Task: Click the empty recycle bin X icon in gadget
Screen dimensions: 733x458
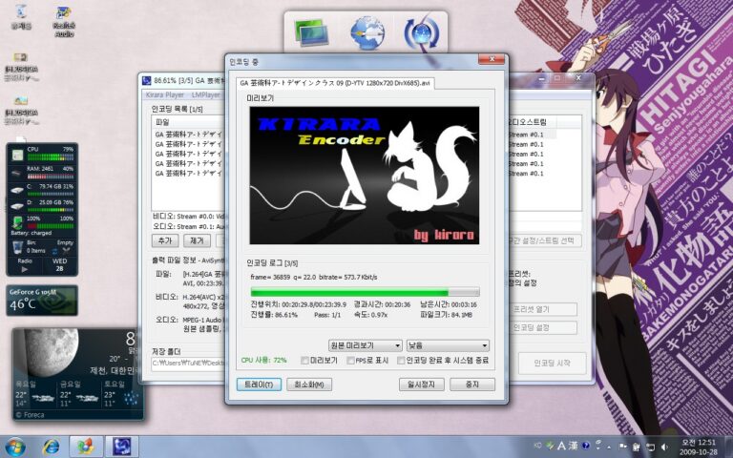Action: (67, 251)
